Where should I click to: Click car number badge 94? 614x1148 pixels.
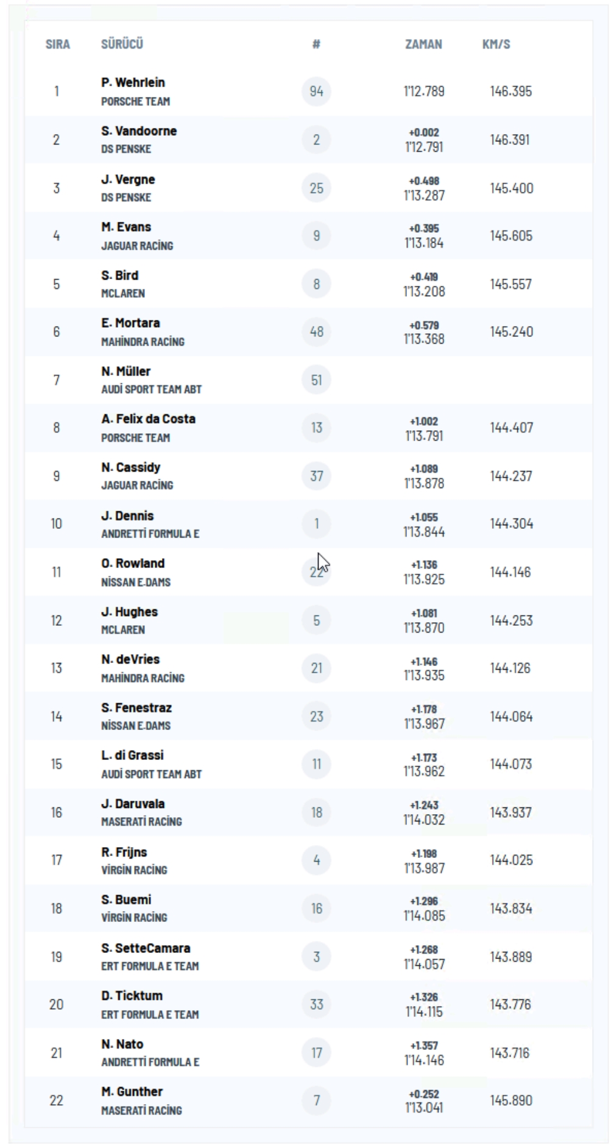(316, 91)
